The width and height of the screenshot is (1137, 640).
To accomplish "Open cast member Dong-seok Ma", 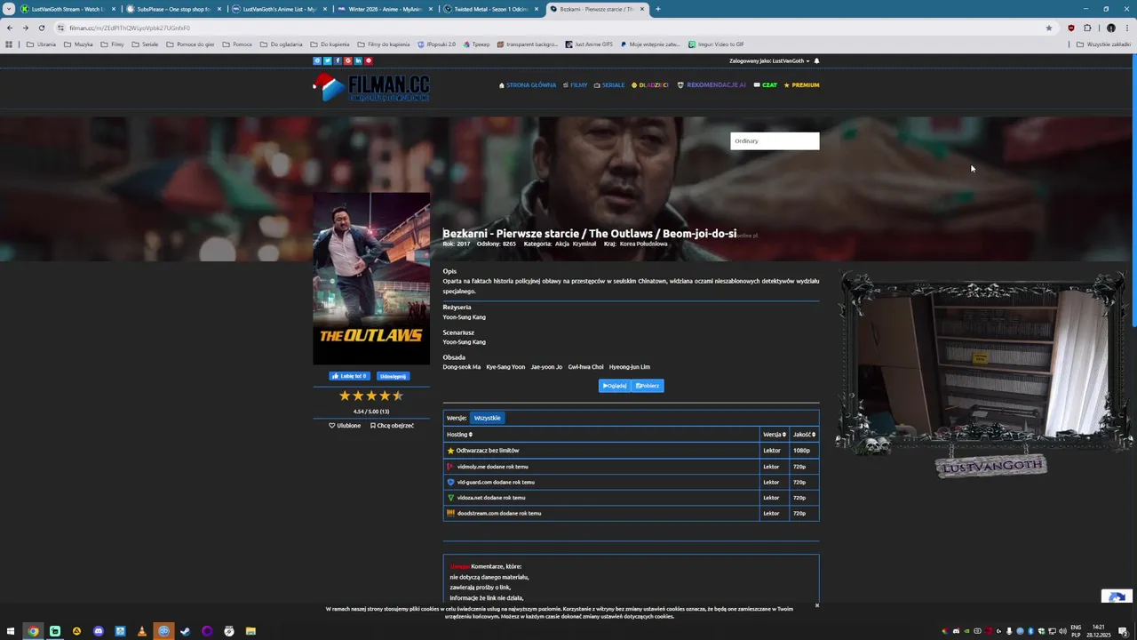I will [462, 367].
